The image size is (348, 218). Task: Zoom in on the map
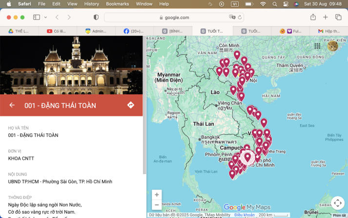coord(157,195)
